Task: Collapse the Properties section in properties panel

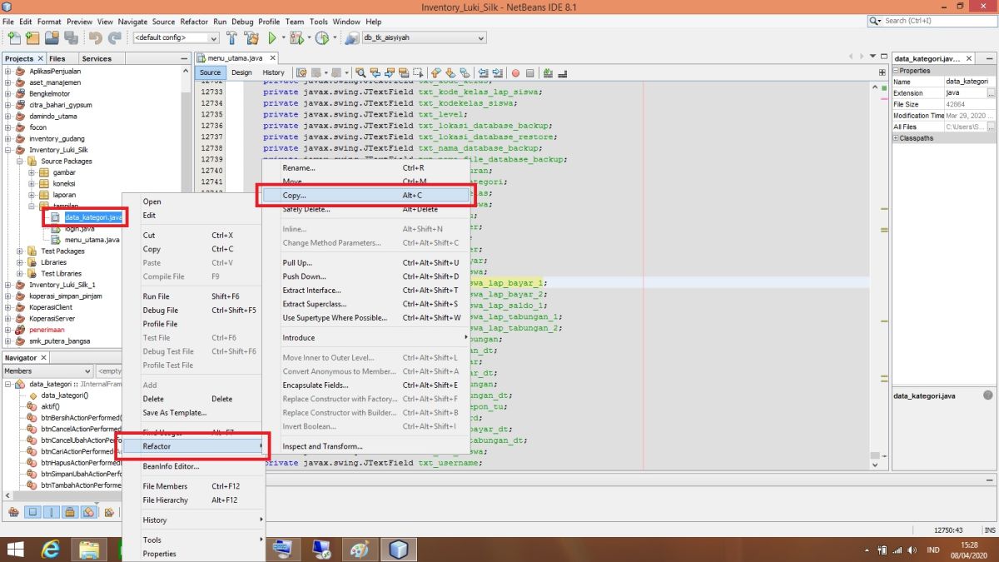Action: pyautogui.click(x=896, y=71)
